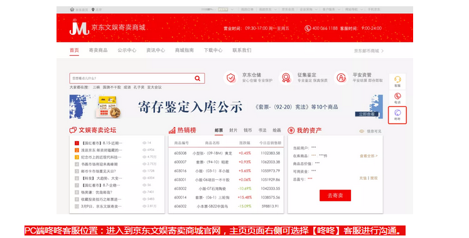Click the 文娱寄卖论坛 forum icon

[73, 130]
